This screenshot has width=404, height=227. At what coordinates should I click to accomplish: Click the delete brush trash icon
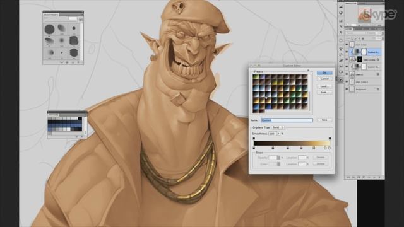(x=78, y=62)
